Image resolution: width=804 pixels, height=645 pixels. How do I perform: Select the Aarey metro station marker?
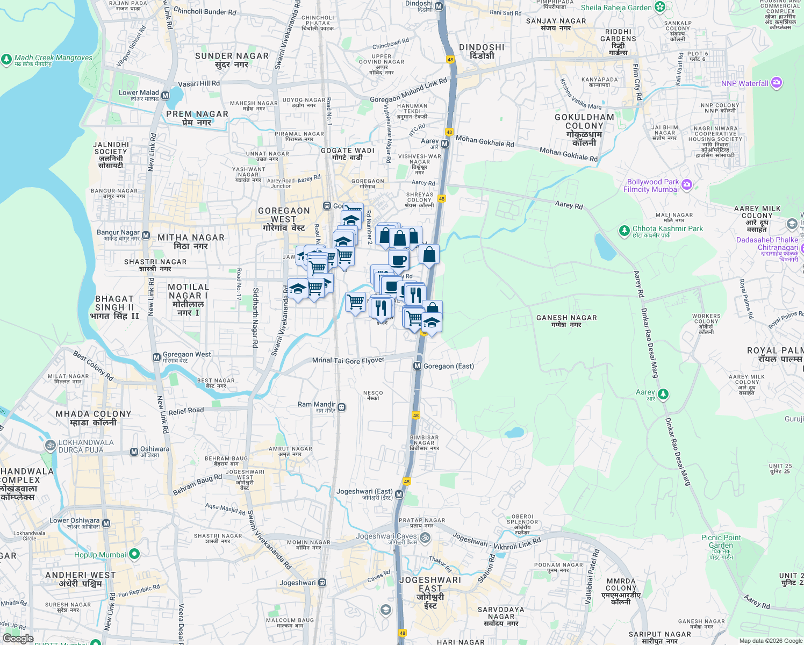(443, 144)
